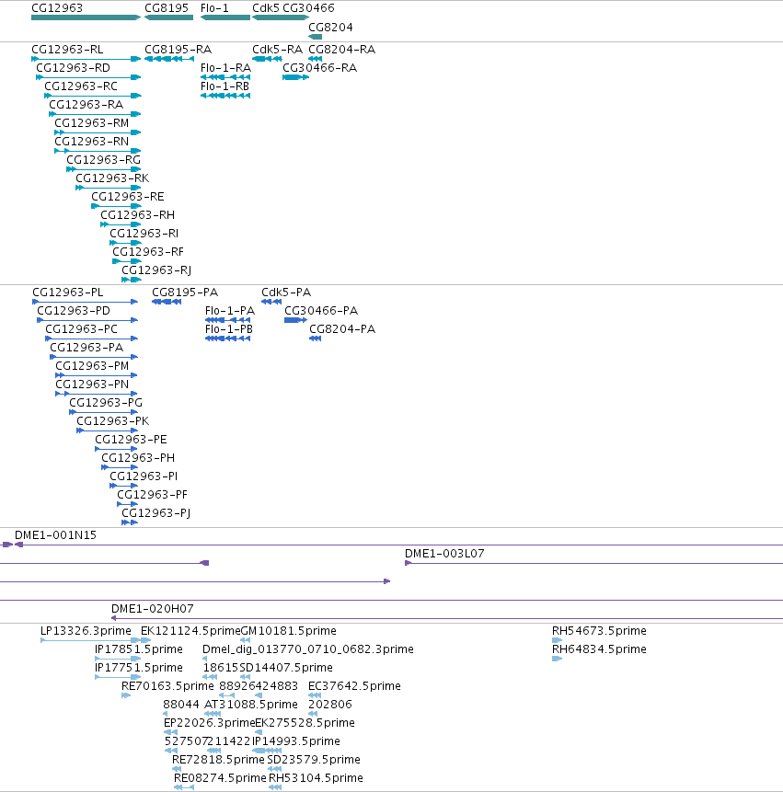Select the CG12963-PL protein label

point(68,293)
